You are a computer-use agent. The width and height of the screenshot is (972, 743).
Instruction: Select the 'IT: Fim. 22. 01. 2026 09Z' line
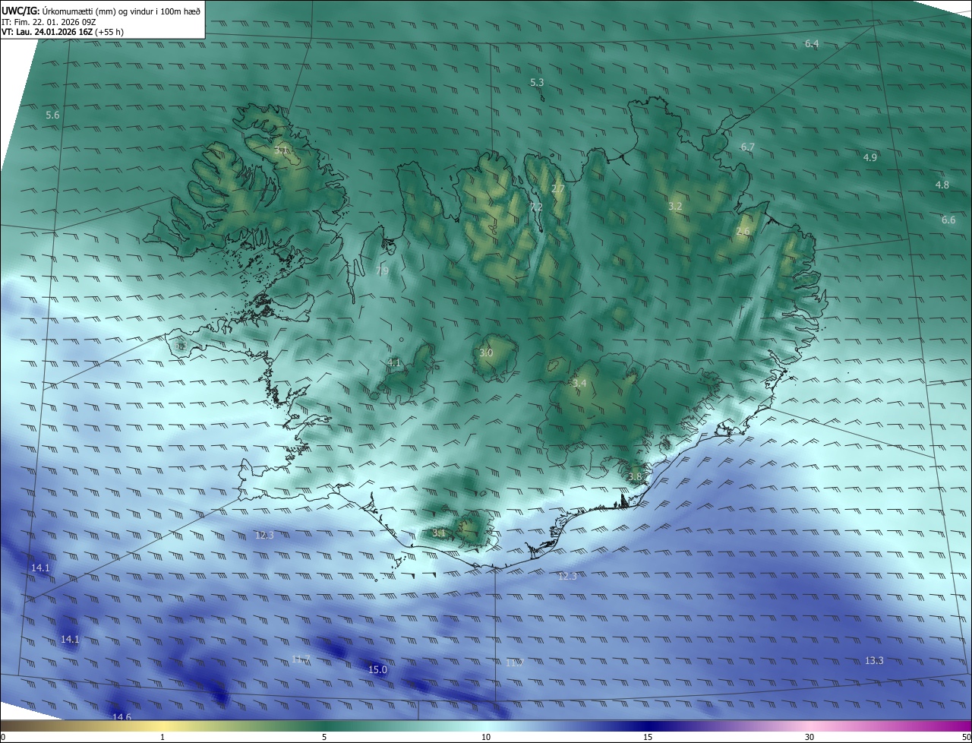point(49,21)
